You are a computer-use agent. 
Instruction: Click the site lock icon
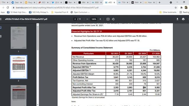coord(14,8)
